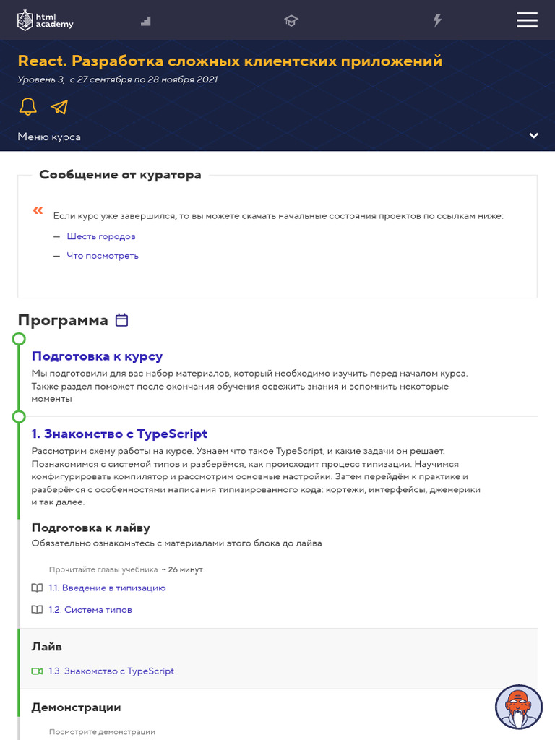
Task: Open the stairs progress icon in header
Action: [146, 21]
